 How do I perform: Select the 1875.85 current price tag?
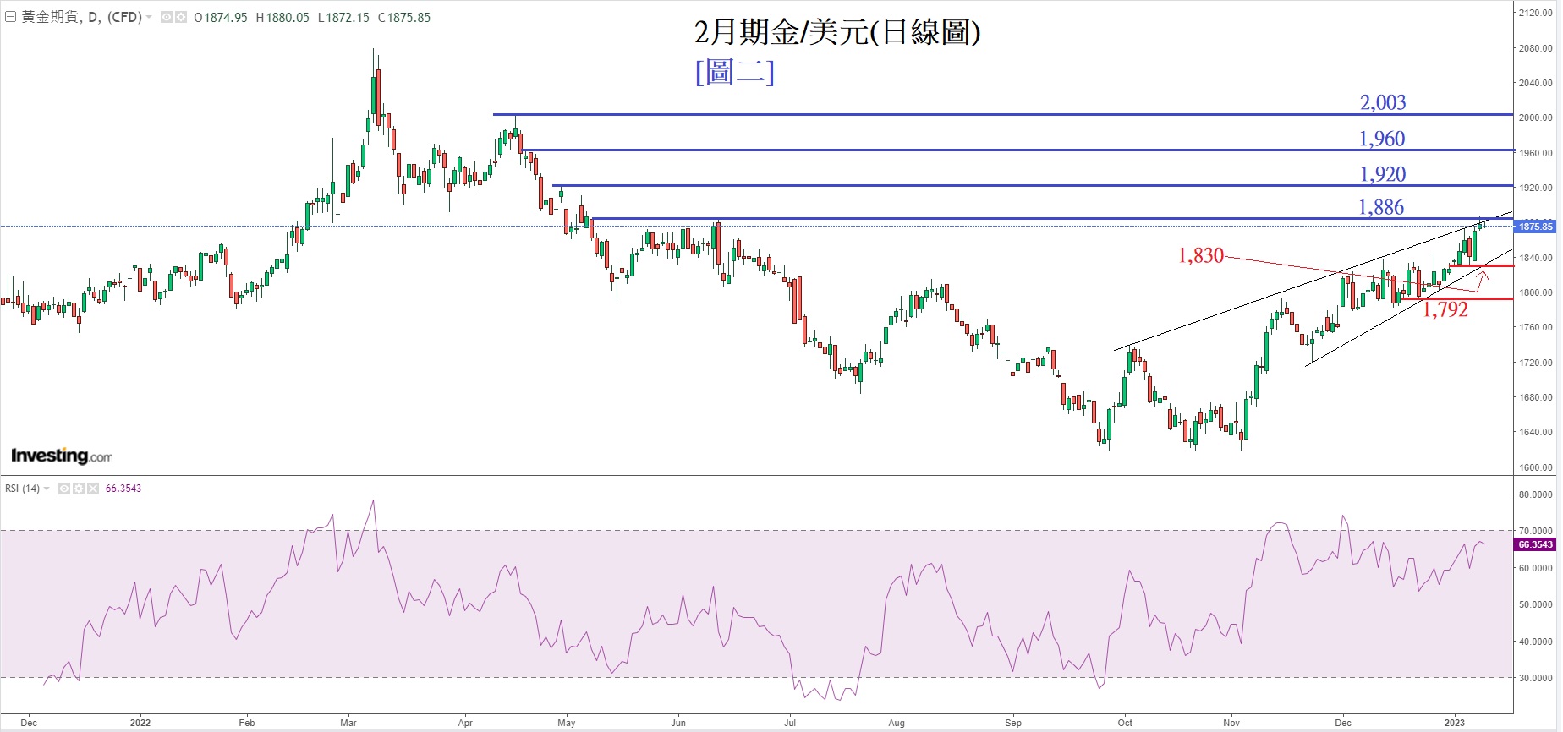[x=1535, y=227]
